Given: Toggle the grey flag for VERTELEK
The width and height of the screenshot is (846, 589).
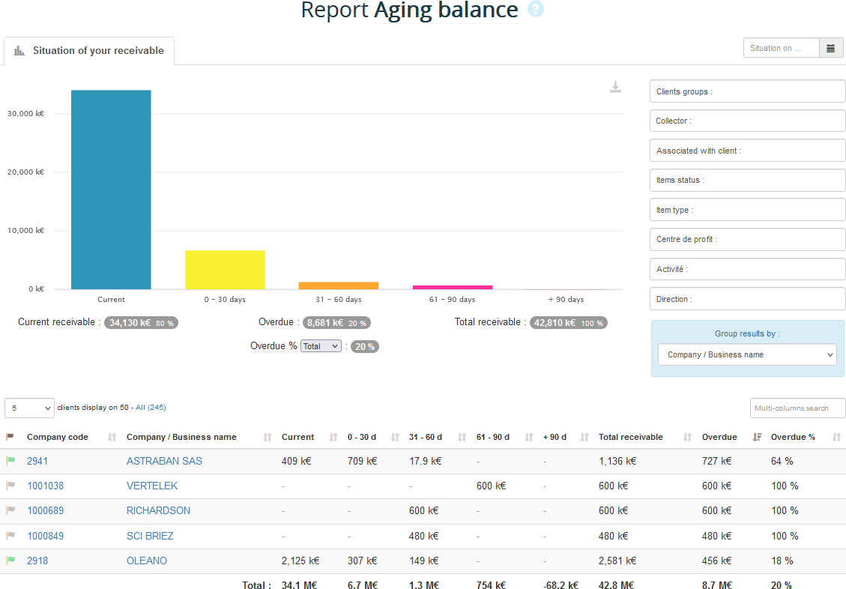Looking at the screenshot, I should pos(10,486).
